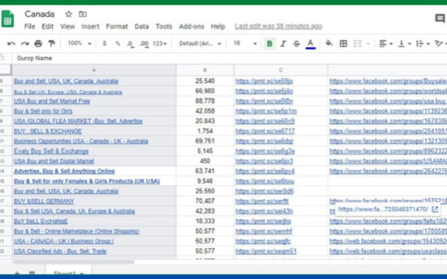The width and height of the screenshot is (447, 279).
Task: Move the Canada document to a folder
Action: click(83, 14)
